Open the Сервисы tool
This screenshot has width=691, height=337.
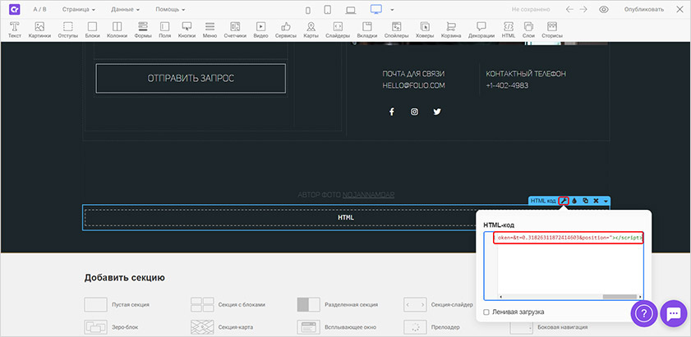(286, 30)
